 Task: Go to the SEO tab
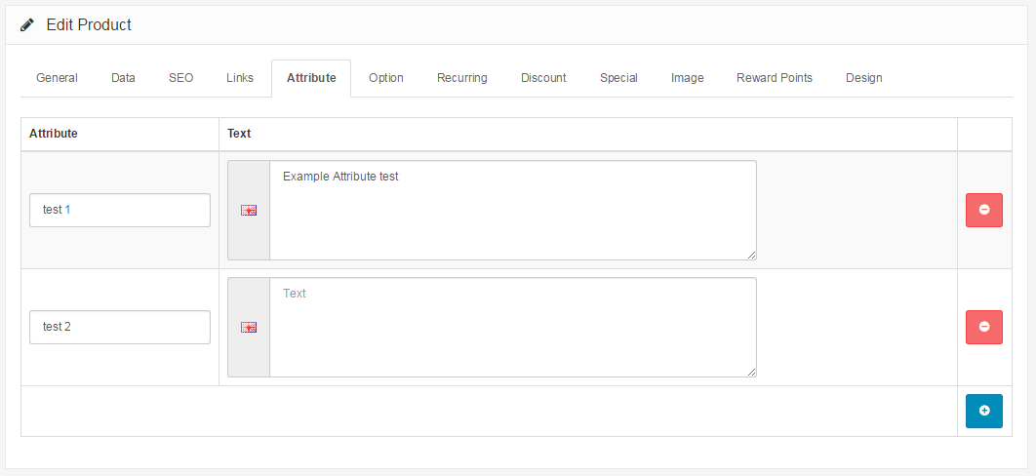point(180,78)
